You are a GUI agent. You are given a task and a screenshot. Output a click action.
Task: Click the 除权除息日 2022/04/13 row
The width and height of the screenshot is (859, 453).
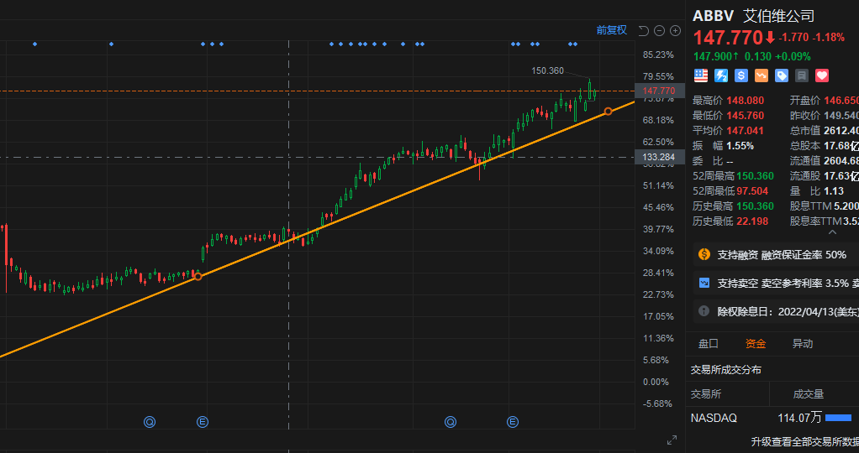[776, 311]
